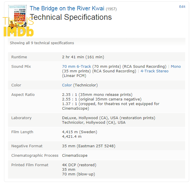Select the Aspect Ratio row label
This screenshot has height=184, width=192.
click(23, 94)
